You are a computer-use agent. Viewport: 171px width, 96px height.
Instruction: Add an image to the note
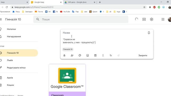pyautogui.click(x=88, y=55)
